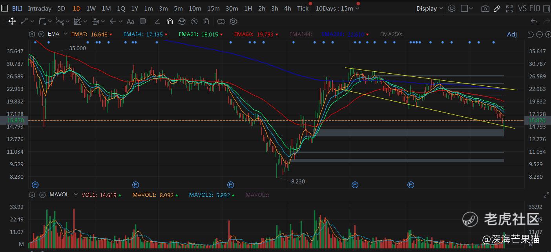
Task: Toggle the drawing lock icon
Action: click(182, 22)
